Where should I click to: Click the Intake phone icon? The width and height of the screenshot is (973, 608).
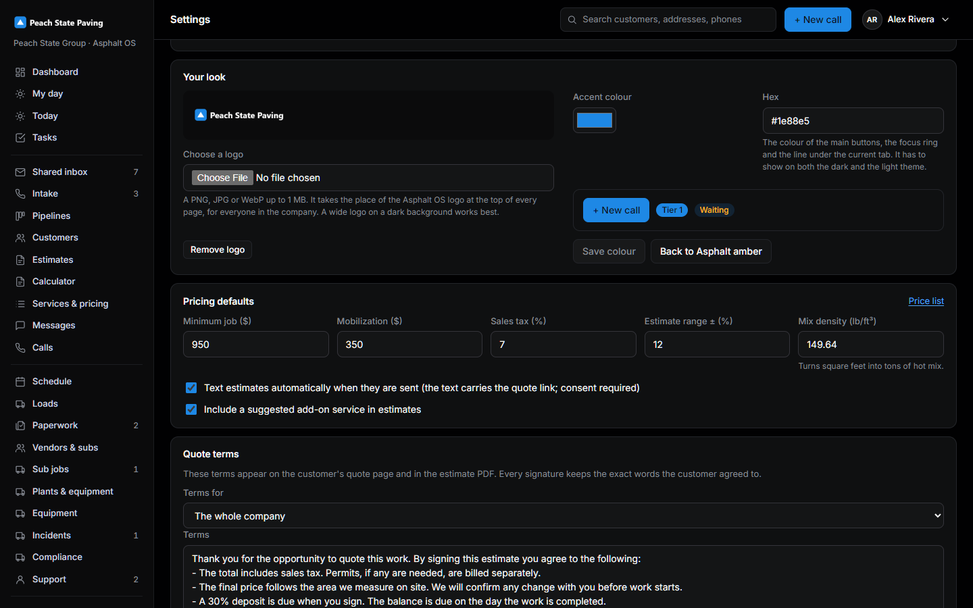pyautogui.click(x=20, y=194)
